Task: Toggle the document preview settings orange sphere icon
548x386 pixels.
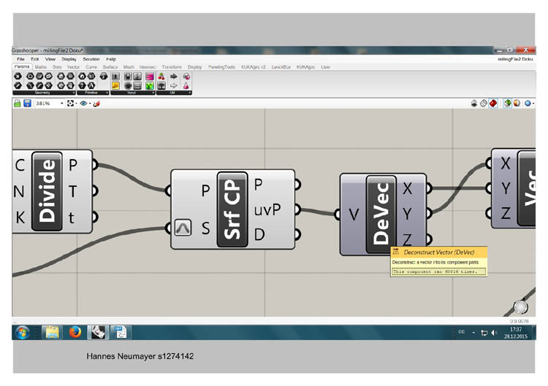Action: [517, 104]
